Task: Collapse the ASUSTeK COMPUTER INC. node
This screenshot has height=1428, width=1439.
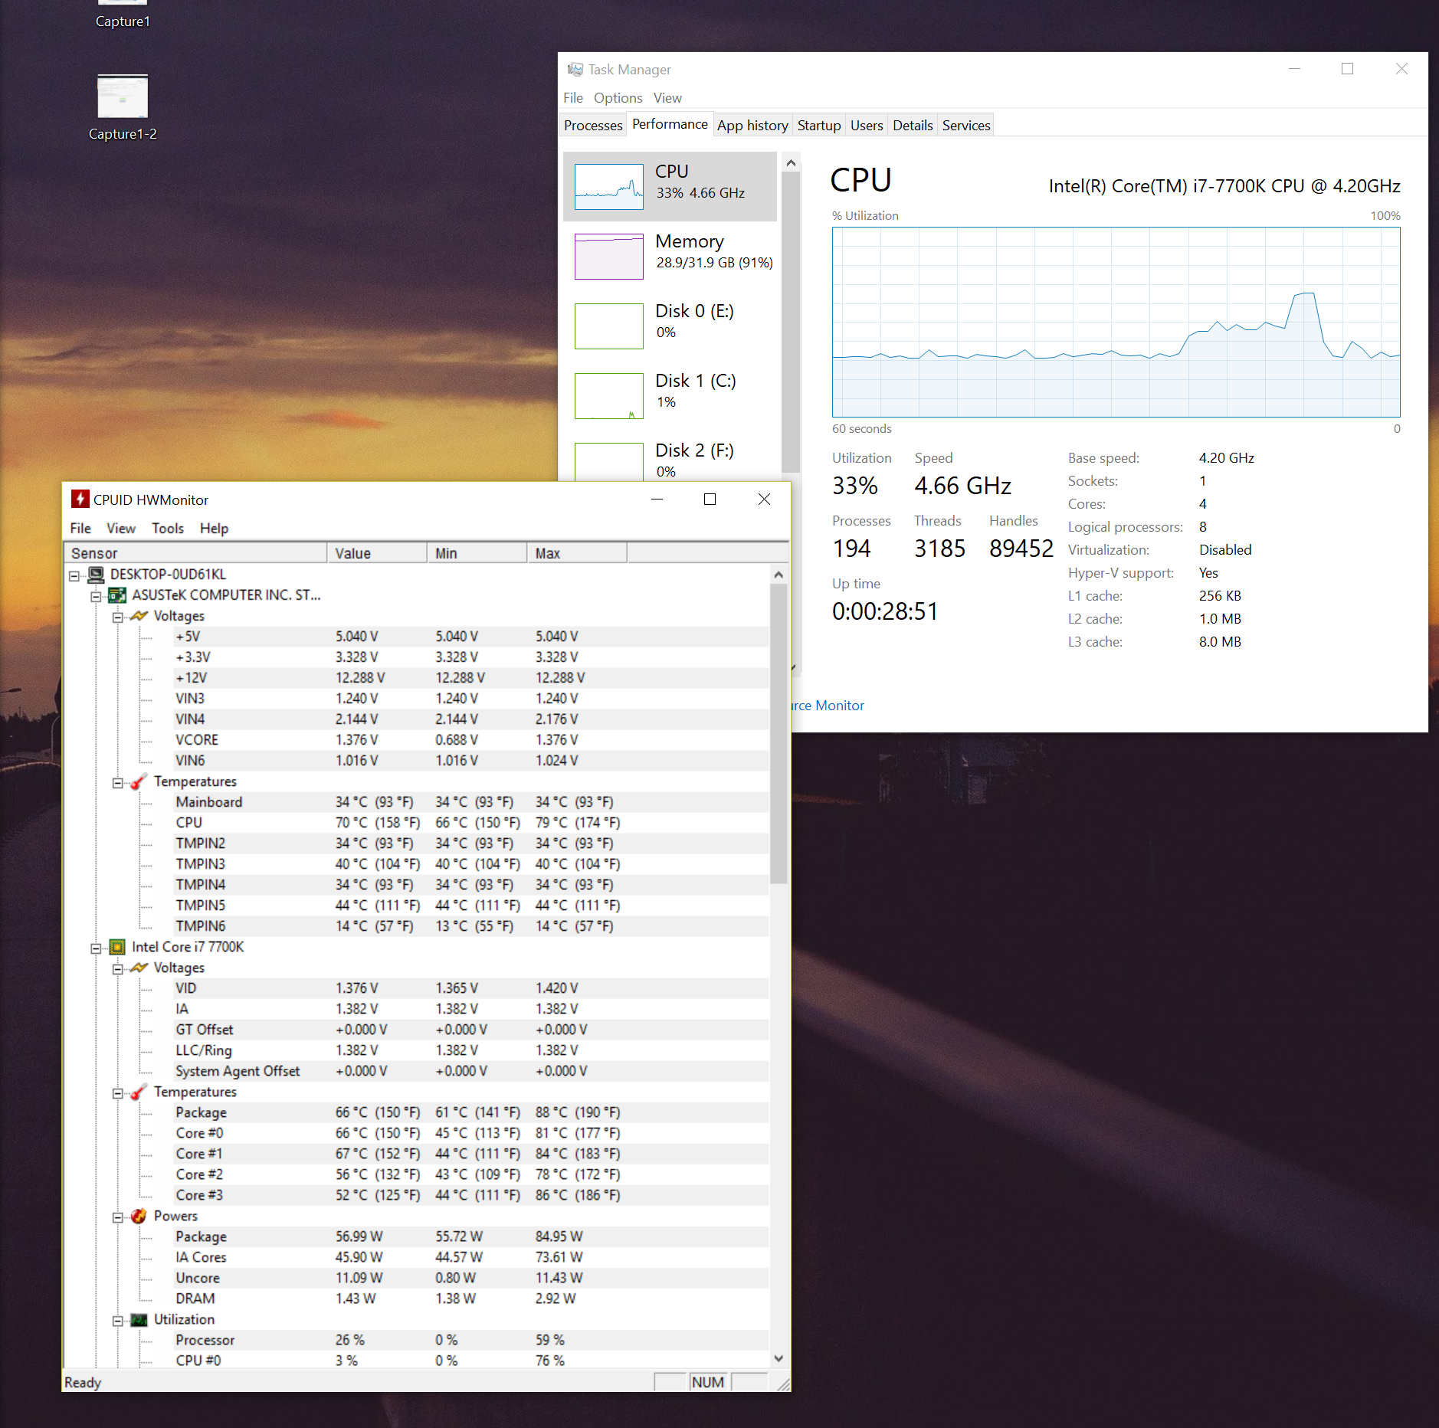Action: coord(96,596)
